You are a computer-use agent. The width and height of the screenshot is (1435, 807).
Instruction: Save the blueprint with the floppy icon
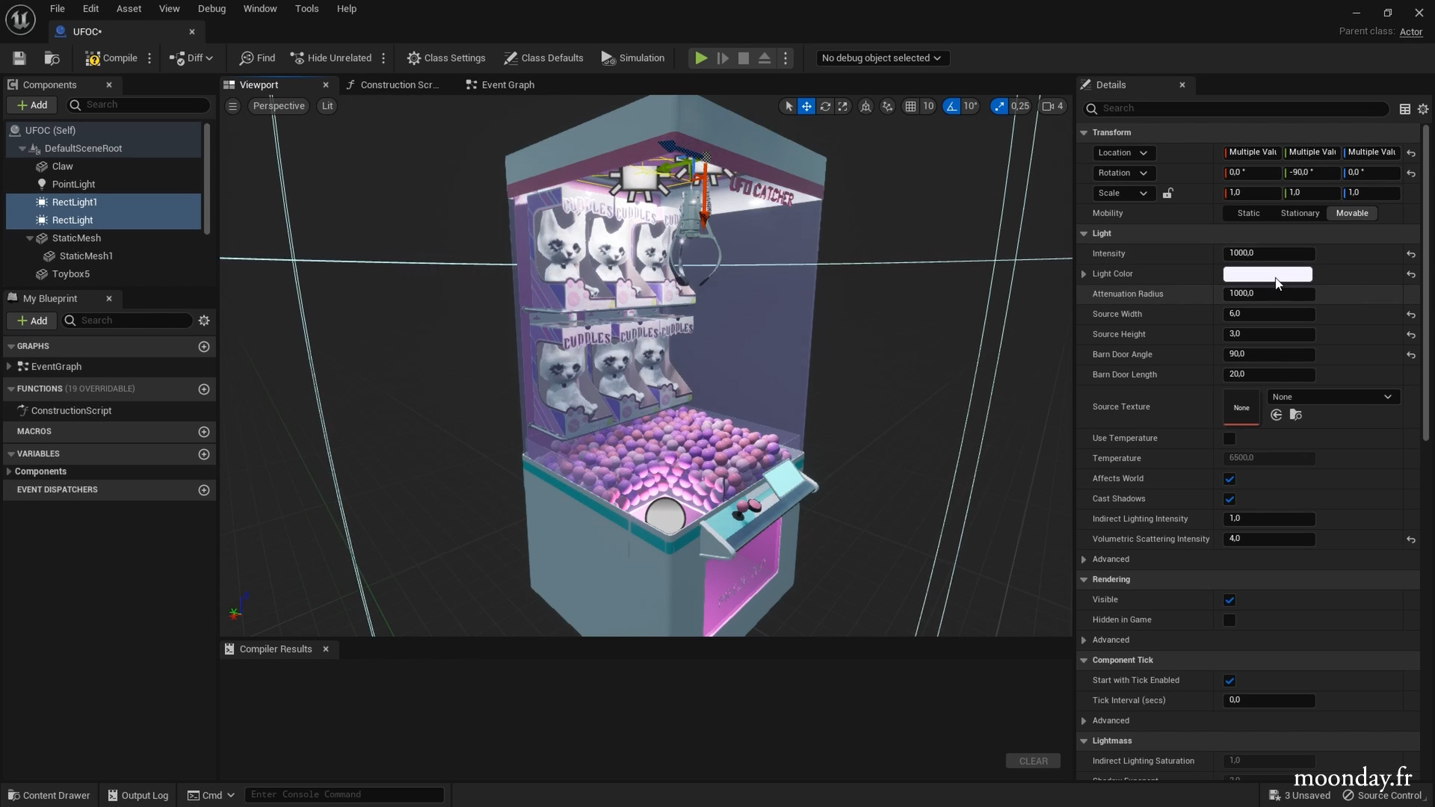19,58
